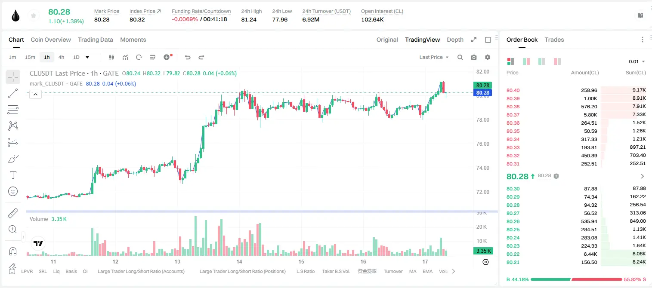Image resolution: width=652 pixels, height=288 pixels.
Task: Expand the Last Price source dropdown
Action: (434, 57)
